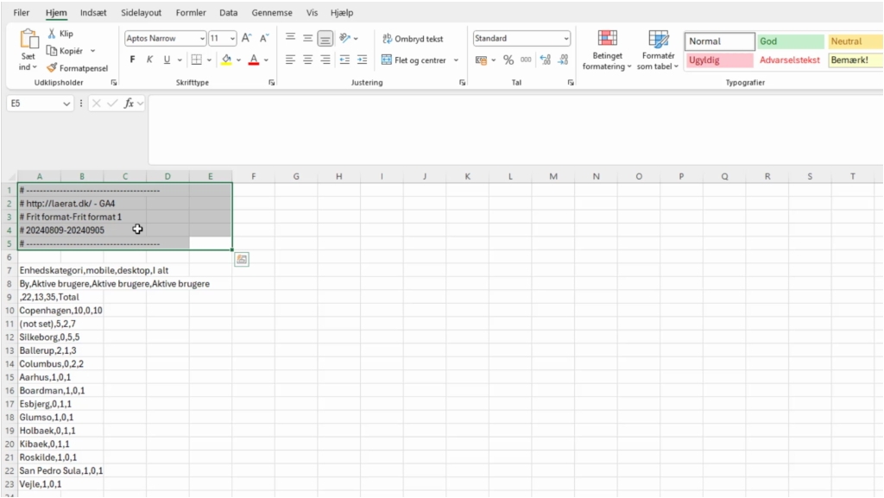Open Betinget formatering options
884x498 pixels.
(x=606, y=50)
